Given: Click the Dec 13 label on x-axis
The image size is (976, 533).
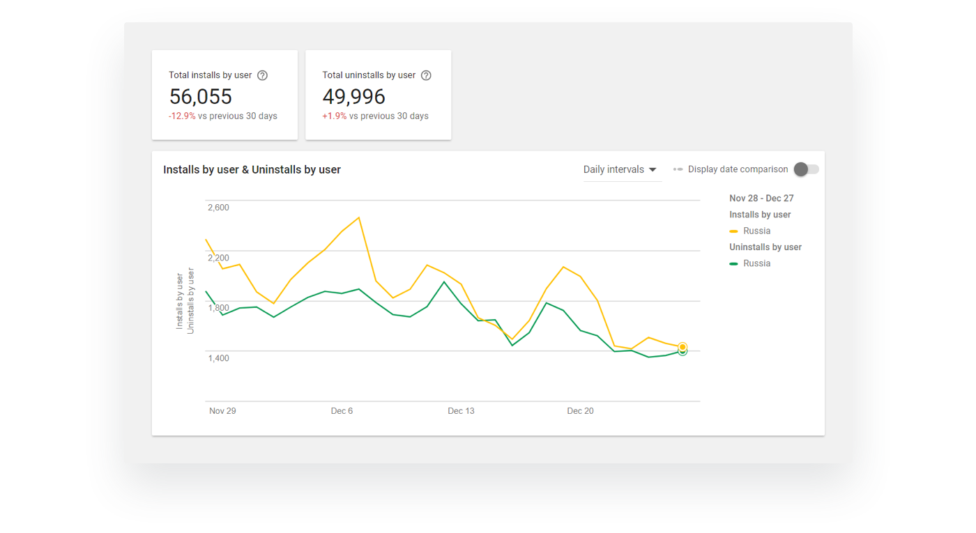Looking at the screenshot, I should pos(461,411).
